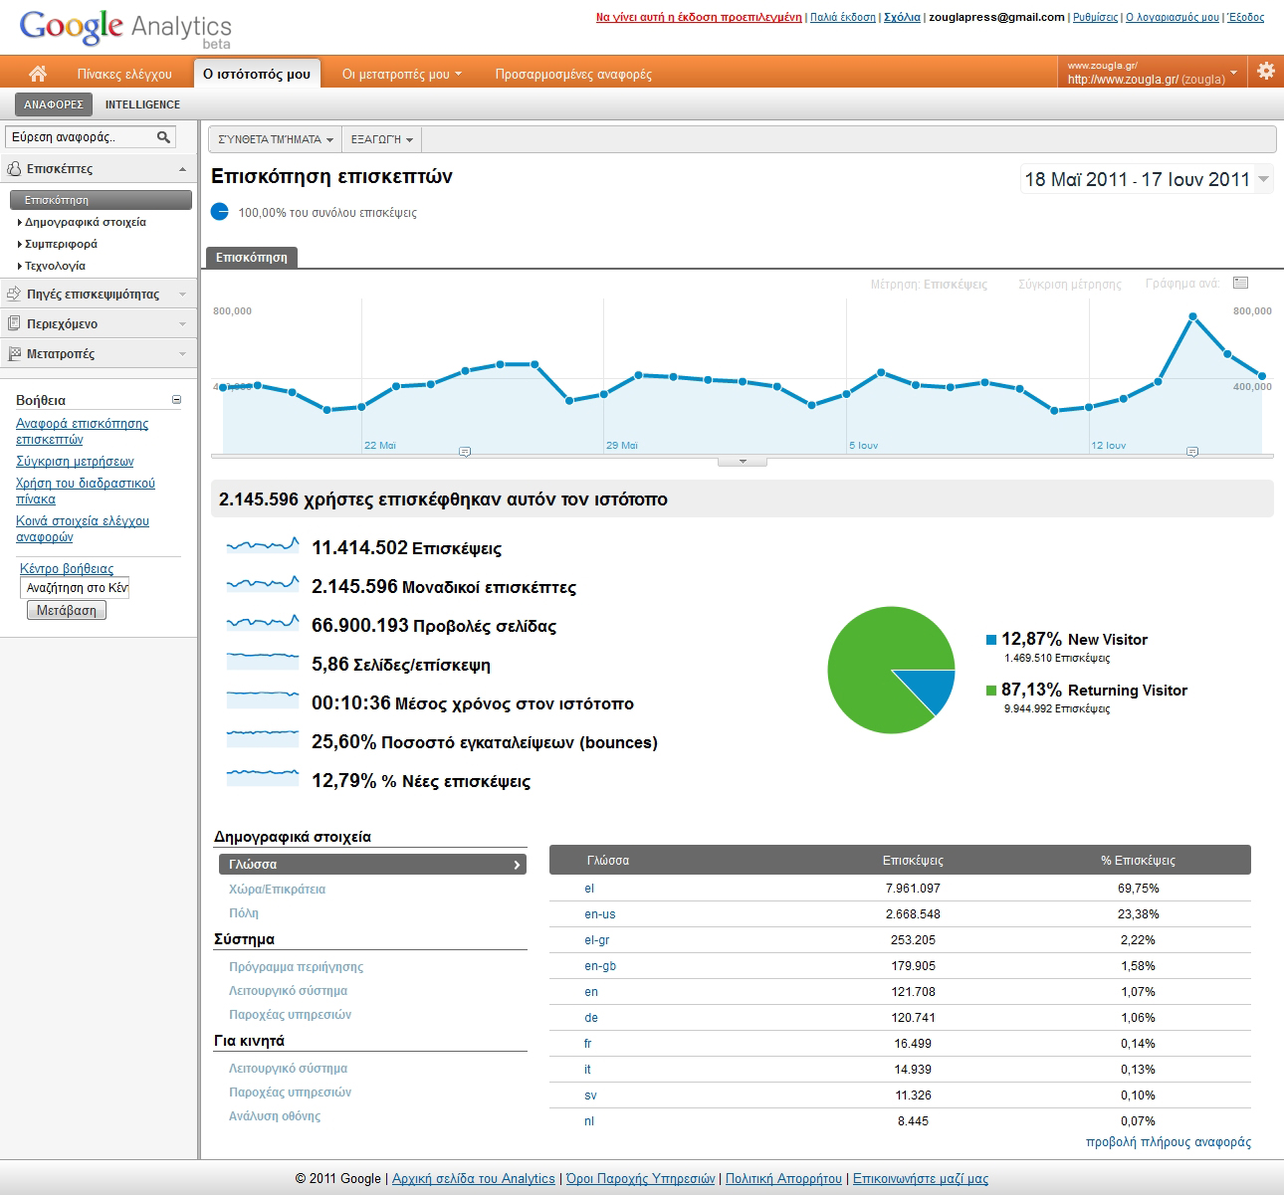
Task: Click the home icon in orange navigation bar
Action: click(x=38, y=74)
